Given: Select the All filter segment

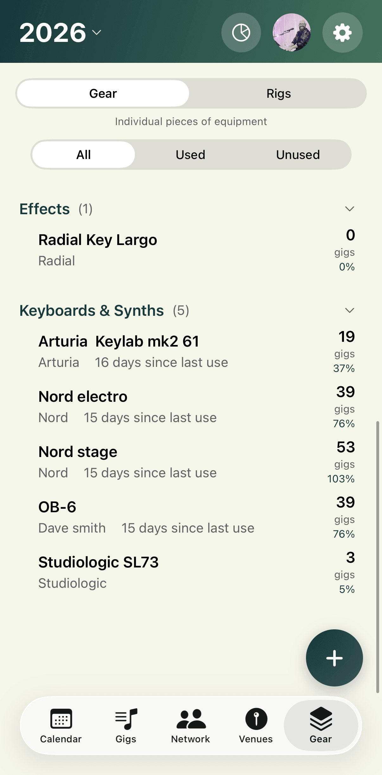Looking at the screenshot, I should pyautogui.click(x=84, y=155).
